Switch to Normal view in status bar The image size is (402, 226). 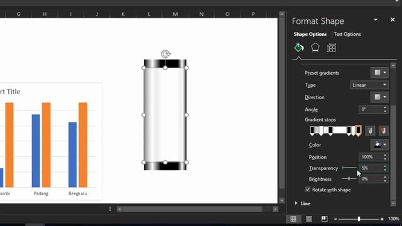(293, 218)
